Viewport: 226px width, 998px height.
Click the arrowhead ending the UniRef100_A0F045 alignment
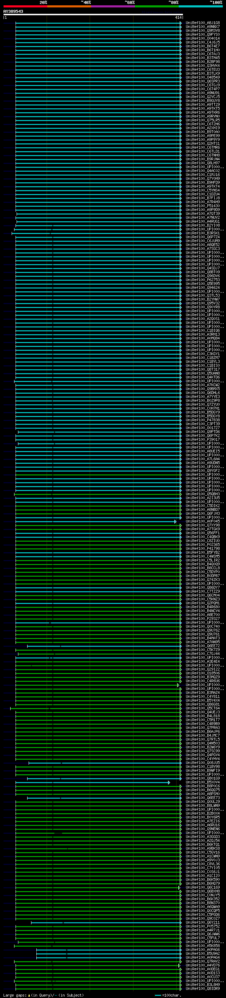tap(176, 521)
